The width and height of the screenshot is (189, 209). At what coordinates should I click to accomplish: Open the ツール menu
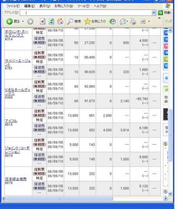[x=83, y=6]
